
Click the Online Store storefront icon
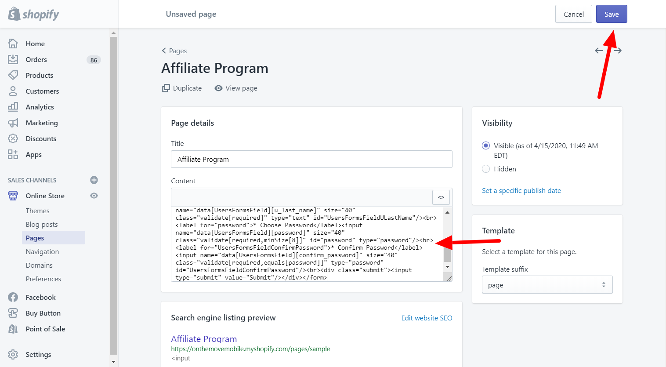[13, 196]
